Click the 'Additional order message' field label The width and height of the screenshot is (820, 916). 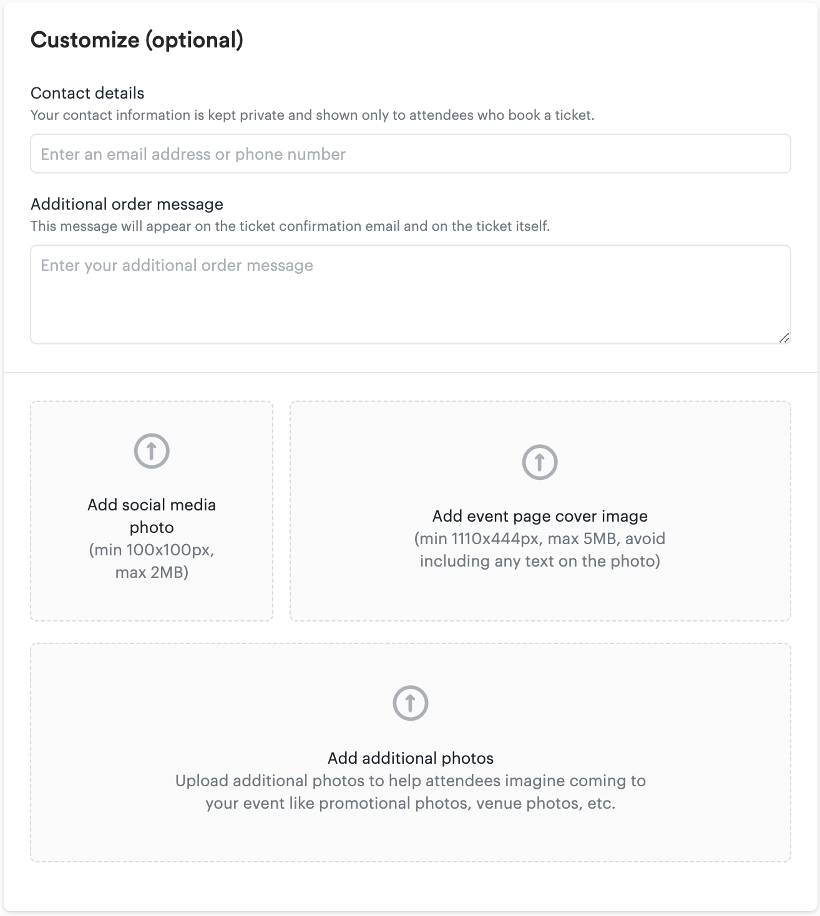[127, 205]
